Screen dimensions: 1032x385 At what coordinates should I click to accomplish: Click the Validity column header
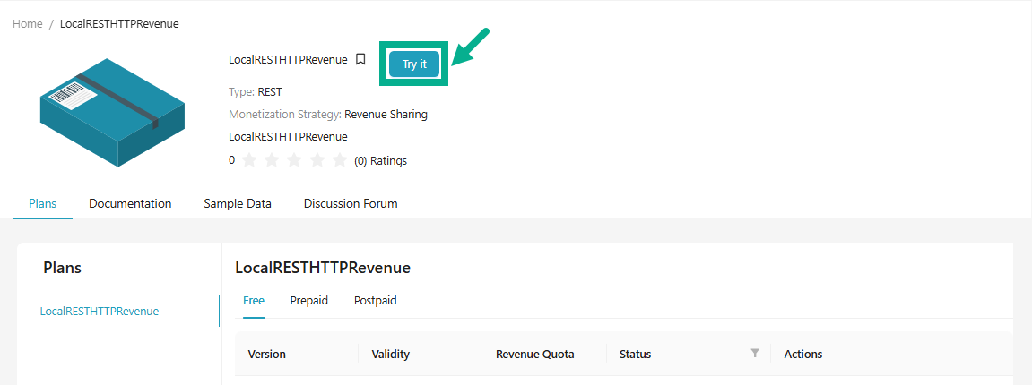pos(391,355)
